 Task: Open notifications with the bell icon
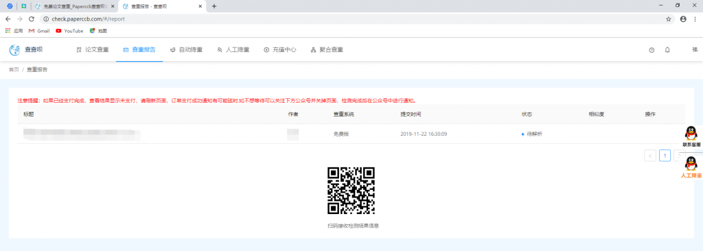click(x=667, y=50)
